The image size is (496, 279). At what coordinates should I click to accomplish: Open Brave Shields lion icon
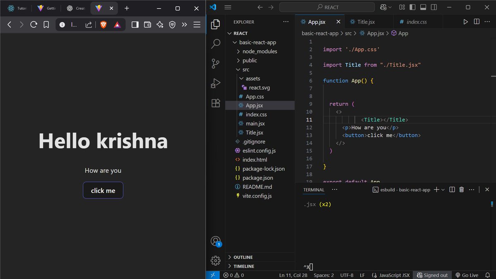pos(103,25)
